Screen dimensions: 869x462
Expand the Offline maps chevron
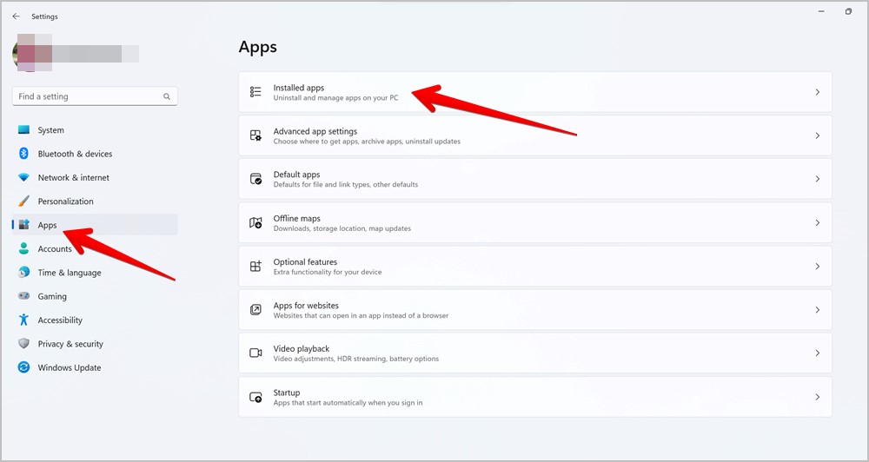[x=818, y=222]
